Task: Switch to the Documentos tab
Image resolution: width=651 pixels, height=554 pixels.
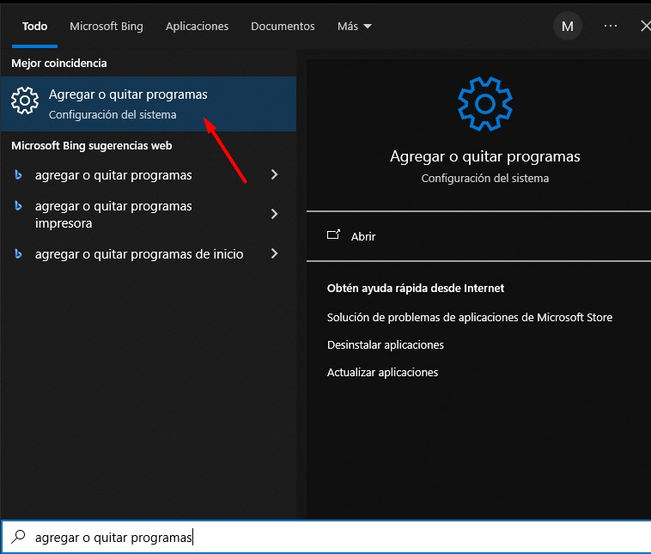Action: pyautogui.click(x=283, y=26)
